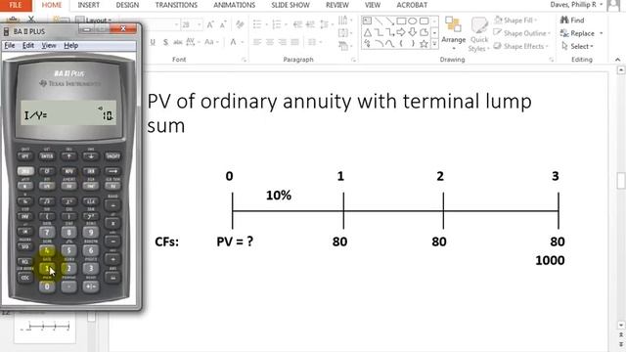Viewport: 626px width, 352px height.
Task: Open the REVIEW tab
Action: click(x=336, y=5)
